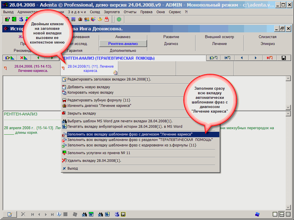Click the save floppy disk icon

[x=284, y=58]
